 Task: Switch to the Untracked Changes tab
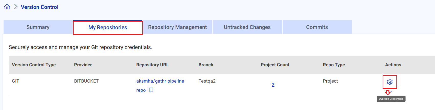coord(247,27)
